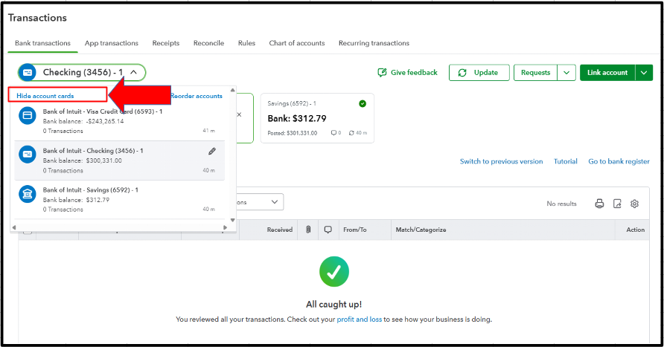
Task: Open the Savings (6592) account card
Action: pyautogui.click(x=317, y=118)
